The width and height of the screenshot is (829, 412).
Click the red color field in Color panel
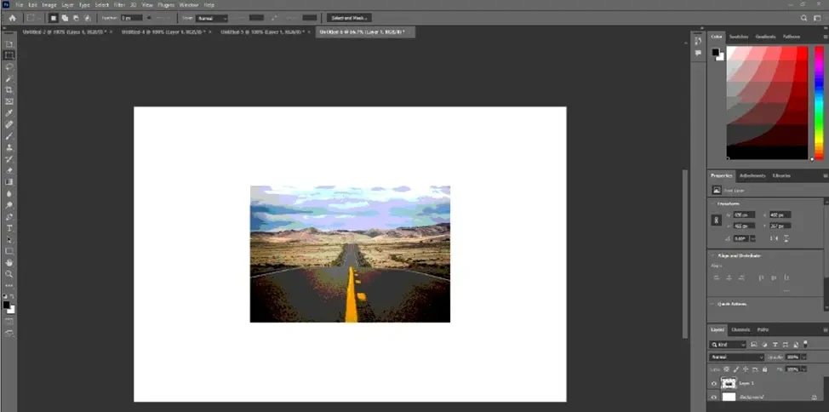(767, 103)
